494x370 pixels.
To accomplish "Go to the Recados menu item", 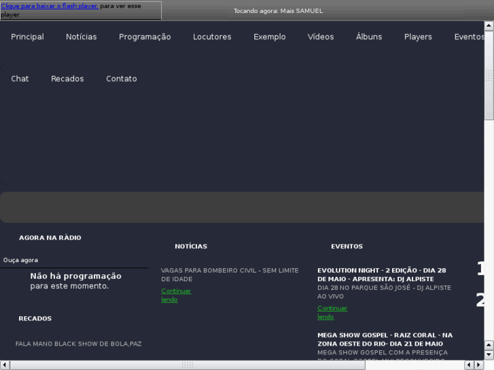I will click(67, 79).
